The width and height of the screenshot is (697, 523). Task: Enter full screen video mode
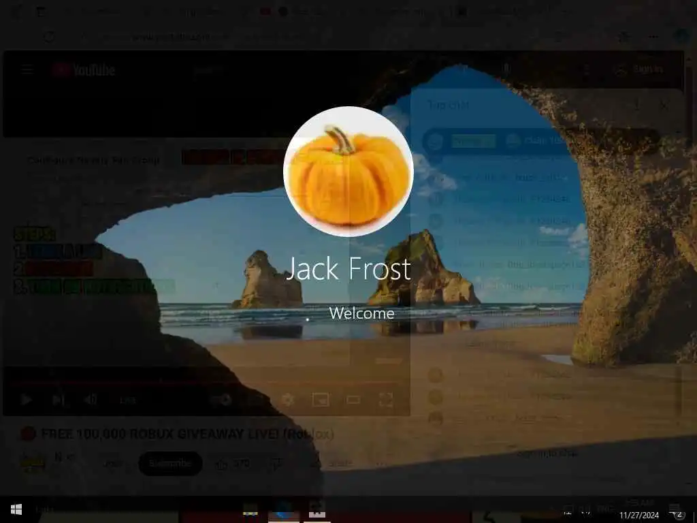[386, 400]
